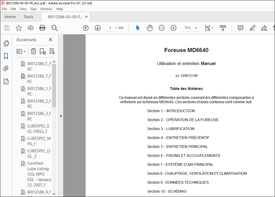Click the page number input field

[x=110, y=28]
